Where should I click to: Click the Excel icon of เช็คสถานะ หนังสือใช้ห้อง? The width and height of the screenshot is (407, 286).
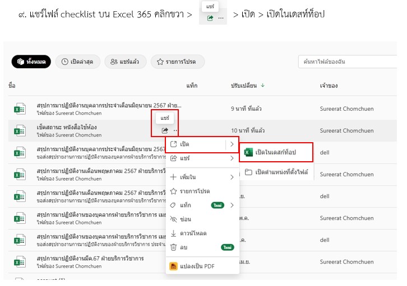pos(20,130)
